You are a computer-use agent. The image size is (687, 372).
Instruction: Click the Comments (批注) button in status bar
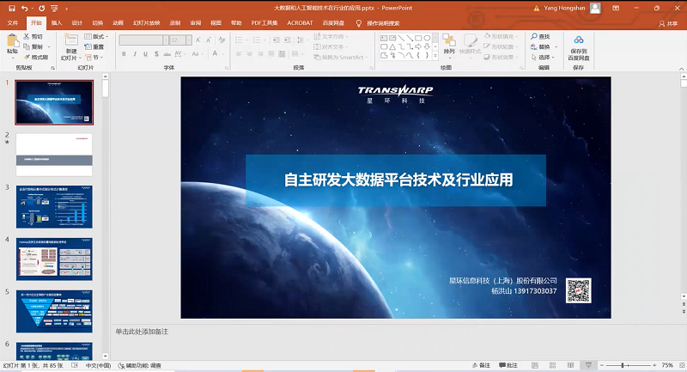pos(508,365)
